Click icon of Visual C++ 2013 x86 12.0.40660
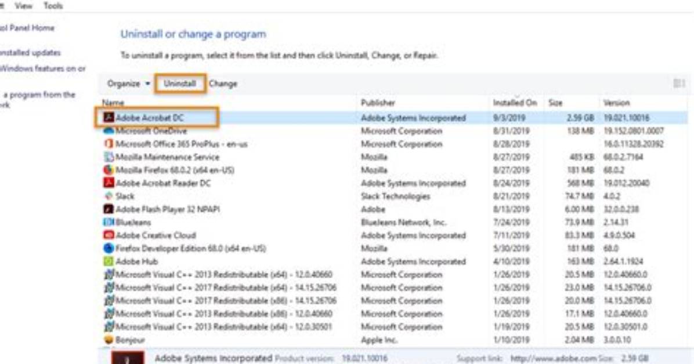Viewport: 694px width, 364px height. pos(109,314)
